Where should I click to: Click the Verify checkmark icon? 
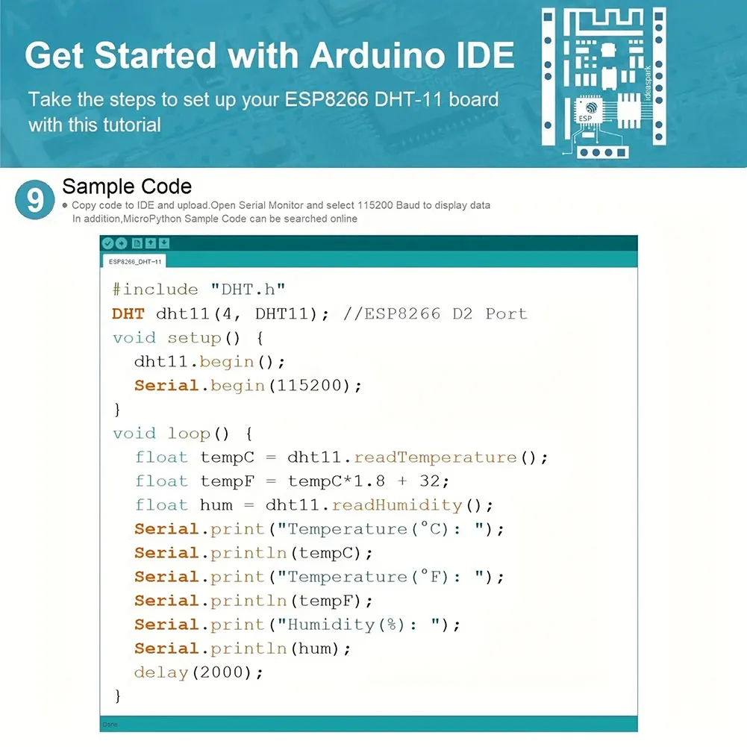point(108,243)
